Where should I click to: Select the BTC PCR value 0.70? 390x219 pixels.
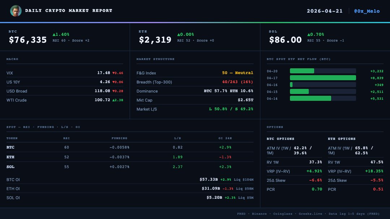tap(317, 189)
